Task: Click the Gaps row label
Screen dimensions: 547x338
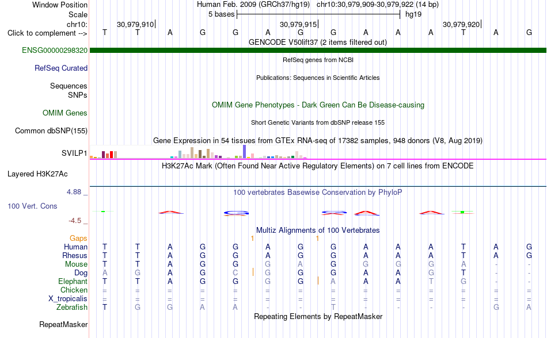Action: 78,239
